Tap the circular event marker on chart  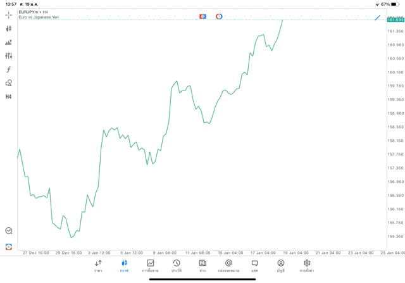click(x=219, y=16)
